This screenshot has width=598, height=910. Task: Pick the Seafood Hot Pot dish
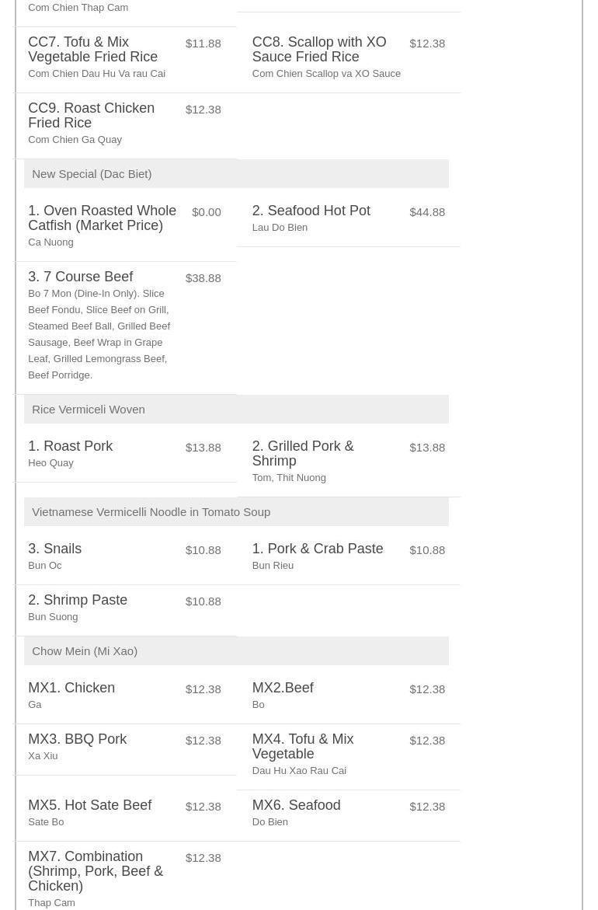[311, 211]
